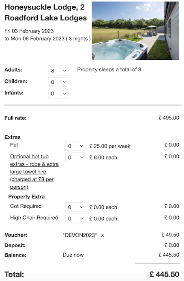Choose the Pet quantity dropdown

pos(75,146)
